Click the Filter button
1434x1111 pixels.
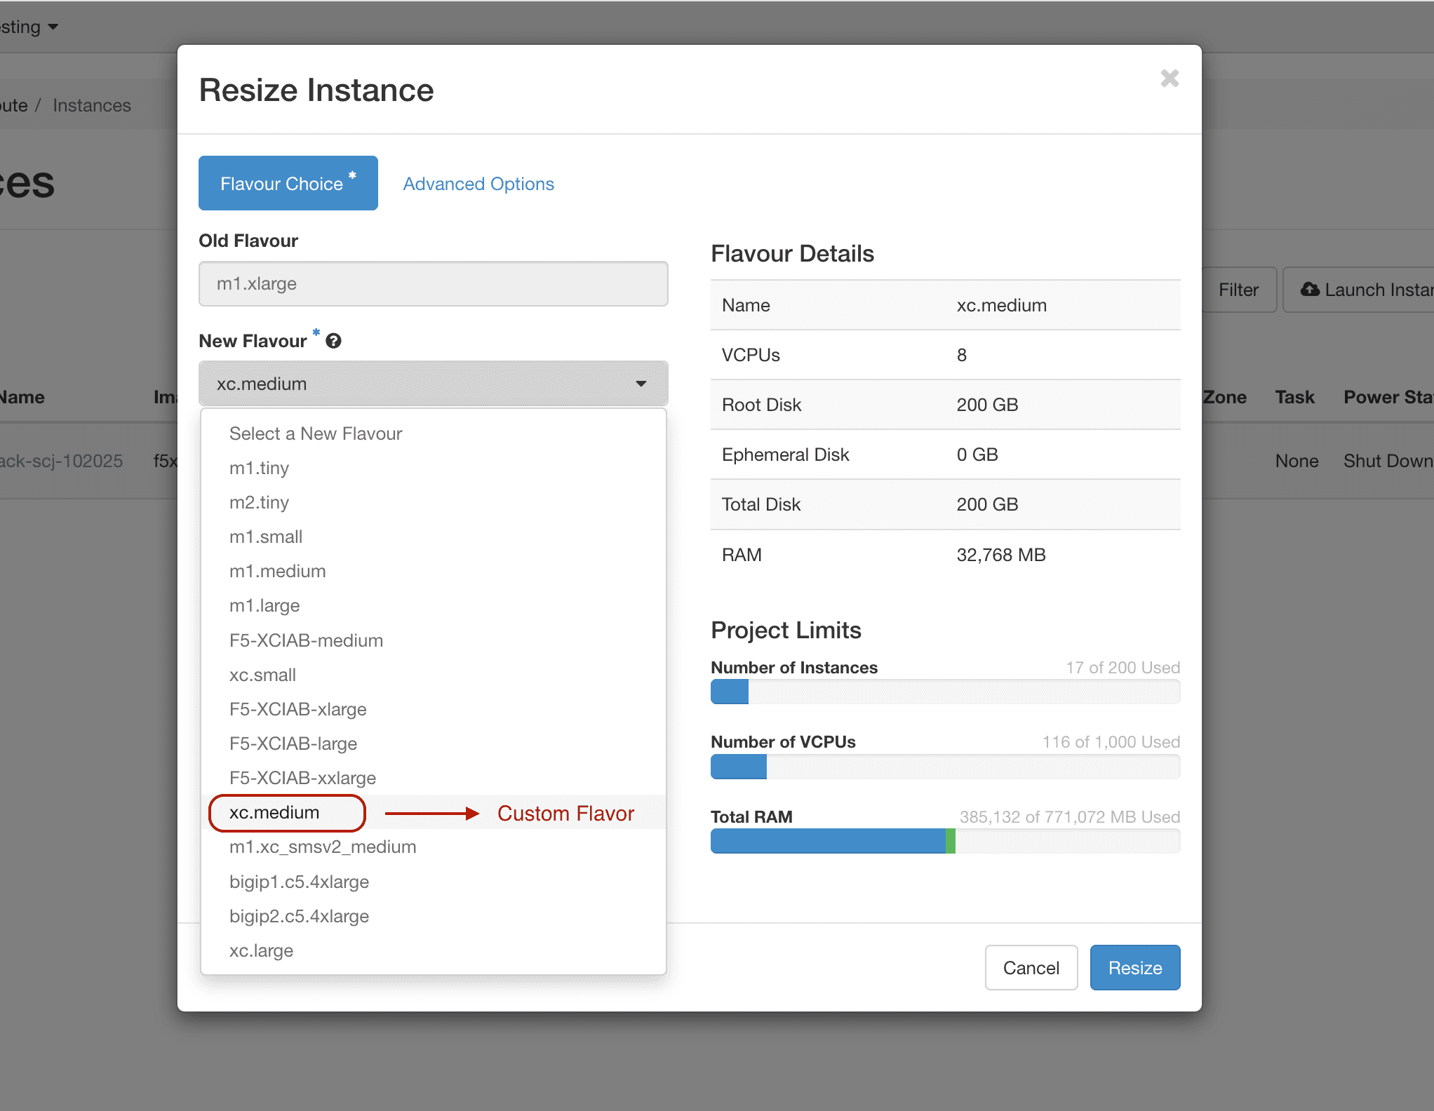pyautogui.click(x=1238, y=289)
